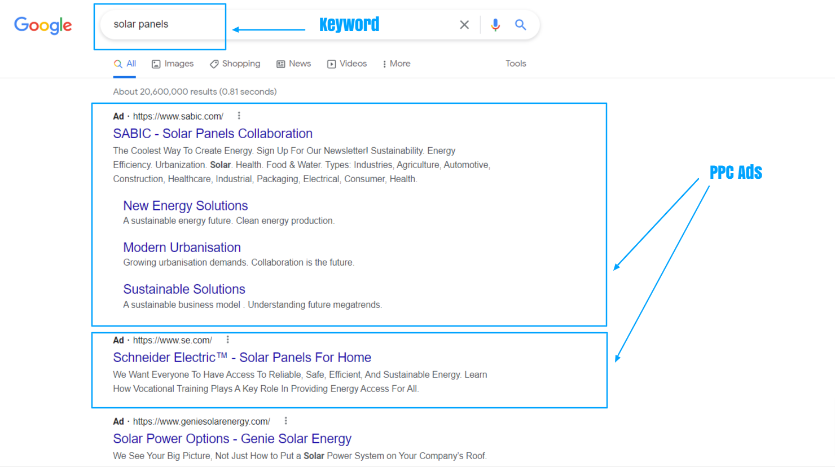Open the Videos results tab
This screenshot has height=467, width=835.
tap(347, 64)
